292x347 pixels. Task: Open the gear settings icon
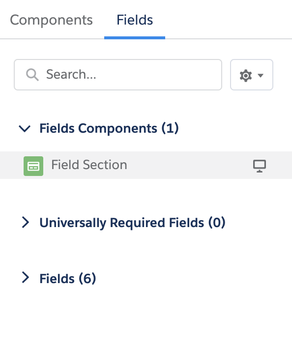246,76
